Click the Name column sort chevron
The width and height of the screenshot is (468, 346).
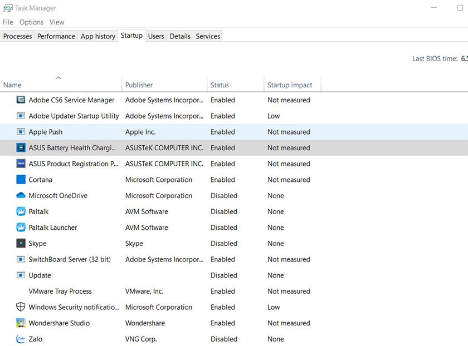pyautogui.click(x=59, y=78)
